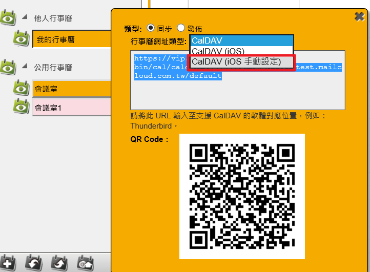Close the orange sync dialog
Image resolution: width=370 pixels, height=272 pixels.
[x=359, y=17]
